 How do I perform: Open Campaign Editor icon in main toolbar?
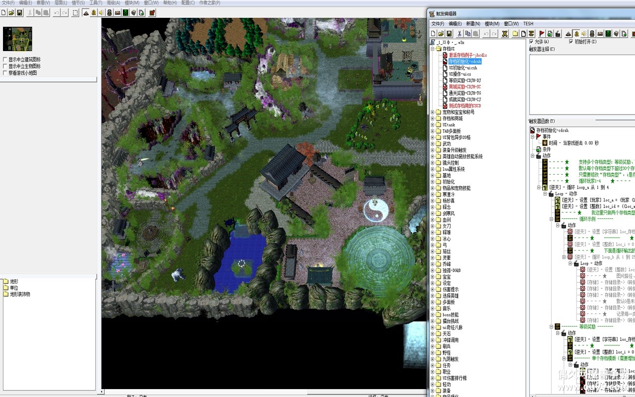pos(118,12)
